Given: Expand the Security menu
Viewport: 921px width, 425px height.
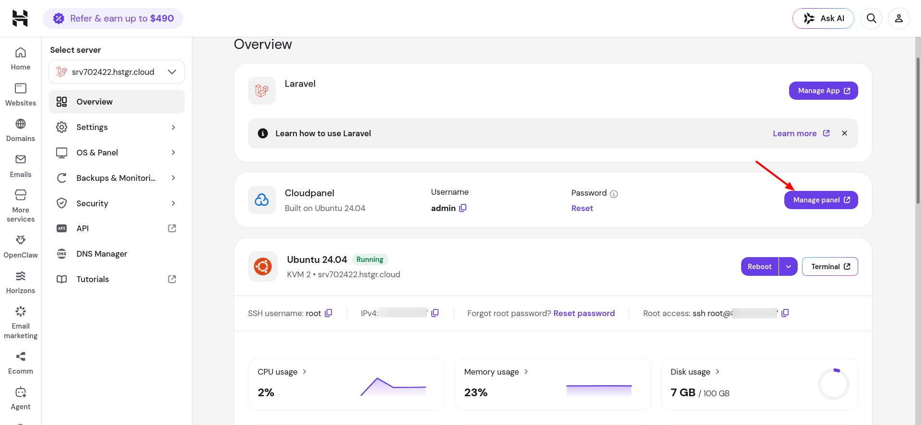Looking at the screenshot, I should [x=117, y=203].
